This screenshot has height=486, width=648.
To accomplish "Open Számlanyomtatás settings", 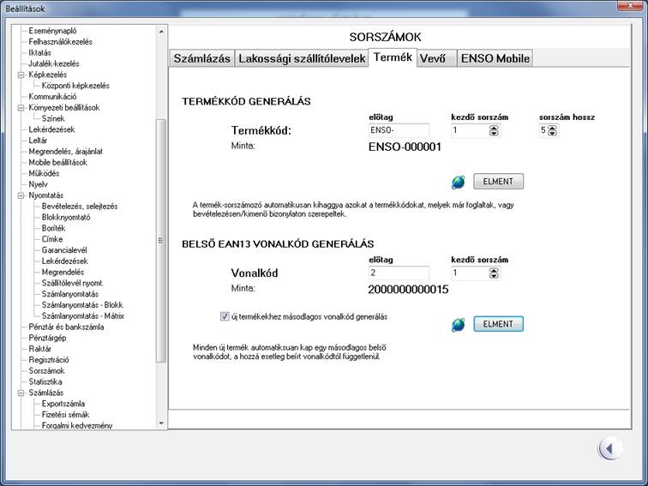I will [69, 294].
